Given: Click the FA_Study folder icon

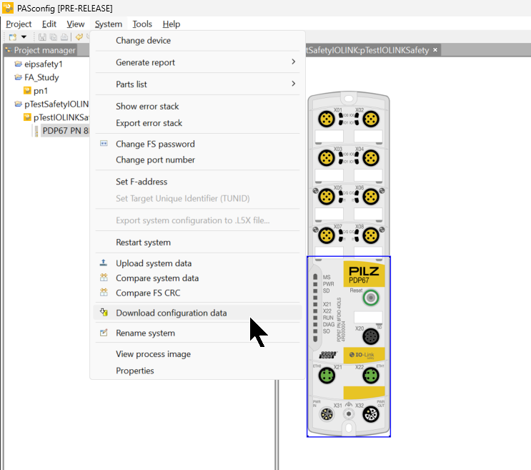Looking at the screenshot, I should (19, 77).
